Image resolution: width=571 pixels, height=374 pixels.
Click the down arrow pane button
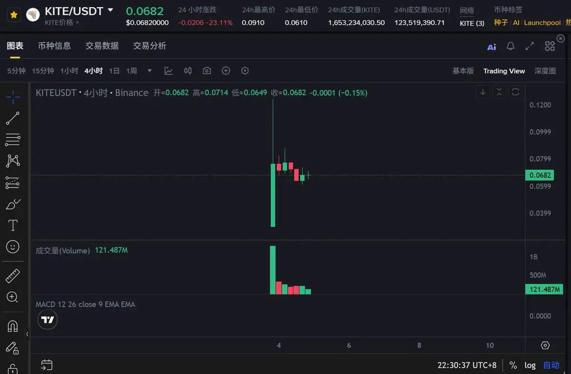click(x=483, y=92)
